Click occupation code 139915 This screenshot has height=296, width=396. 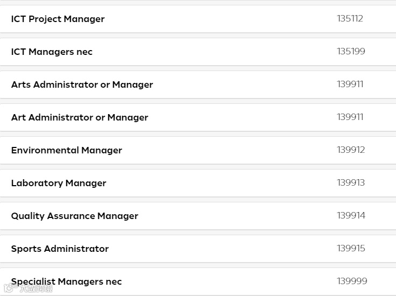(x=351, y=248)
